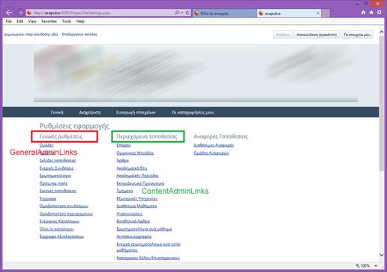Open the Έγγραφα link

pos(48,198)
